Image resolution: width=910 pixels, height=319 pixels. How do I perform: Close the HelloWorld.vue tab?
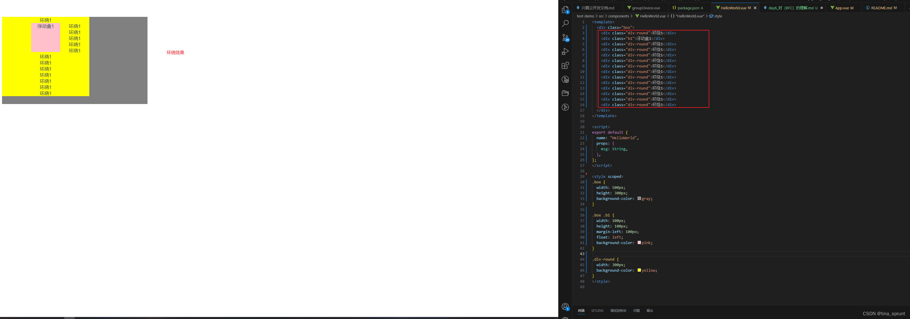click(755, 8)
